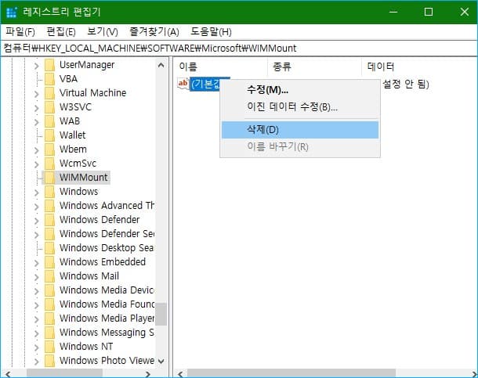Click the WAB folder icon

49,121
